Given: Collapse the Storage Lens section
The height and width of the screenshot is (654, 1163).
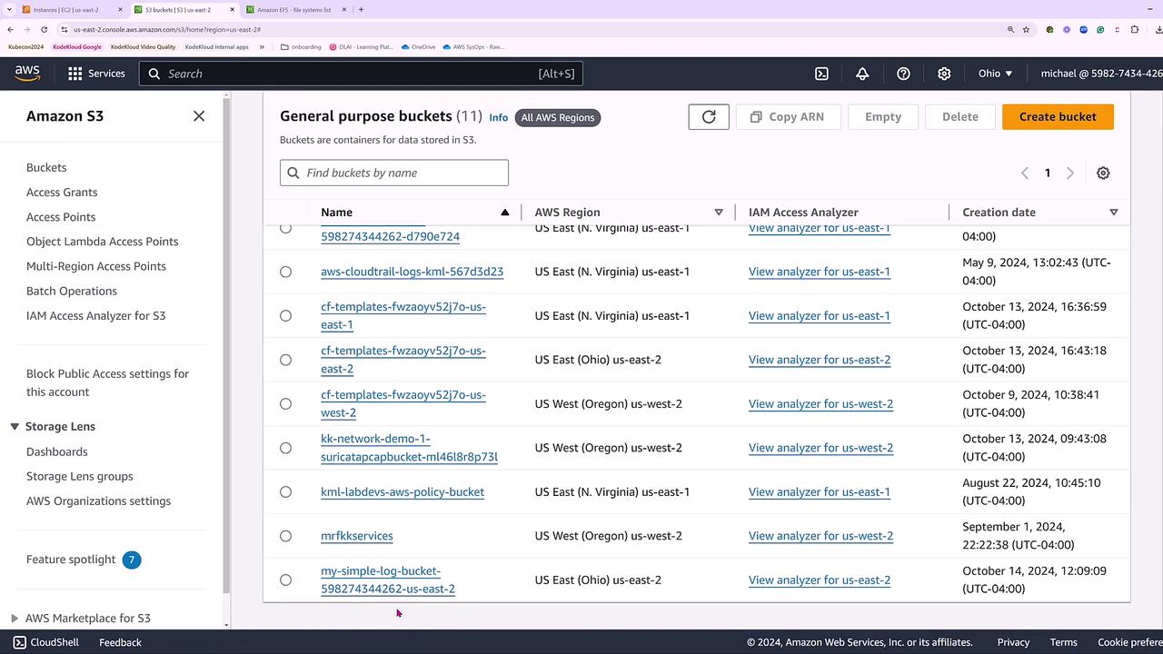Looking at the screenshot, I should [x=15, y=426].
